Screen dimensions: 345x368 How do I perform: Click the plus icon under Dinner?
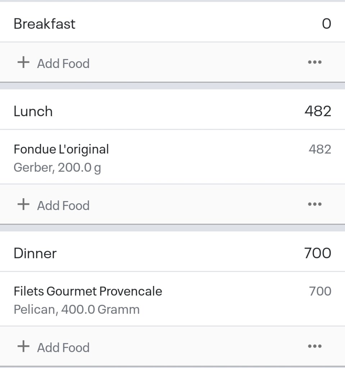pyautogui.click(x=23, y=346)
